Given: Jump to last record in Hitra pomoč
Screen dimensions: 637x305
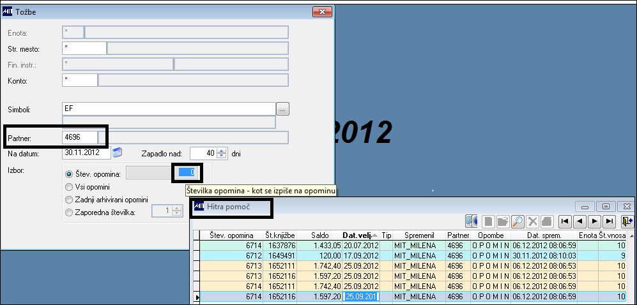Looking at the screenshot, I should pyautogui.click(x=609, y=221).
